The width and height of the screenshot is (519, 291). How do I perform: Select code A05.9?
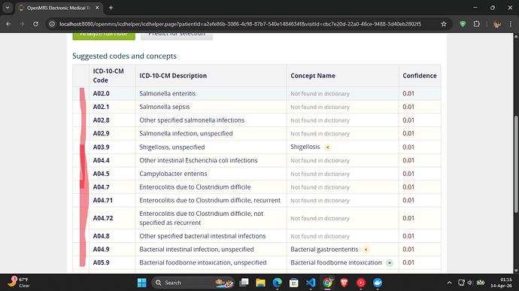pos(101,262)
